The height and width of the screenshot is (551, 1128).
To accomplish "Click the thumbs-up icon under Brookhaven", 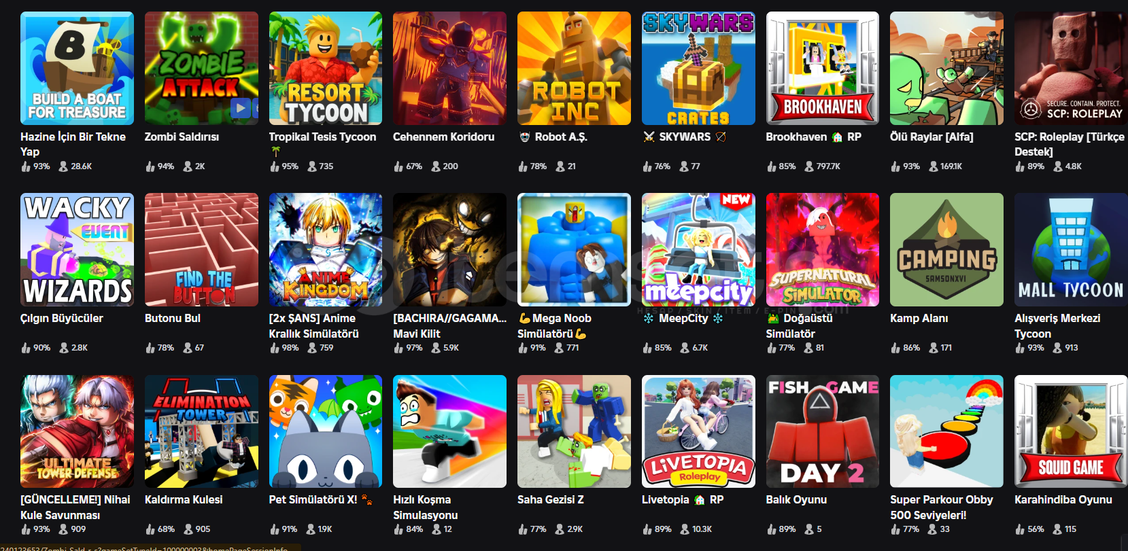I will click(x=772, y=166).
